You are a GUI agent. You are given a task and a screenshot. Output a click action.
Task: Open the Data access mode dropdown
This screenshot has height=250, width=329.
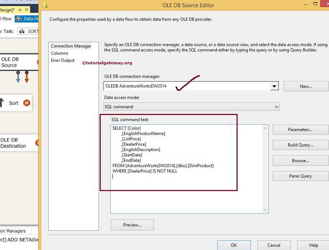tap(276, 106)
